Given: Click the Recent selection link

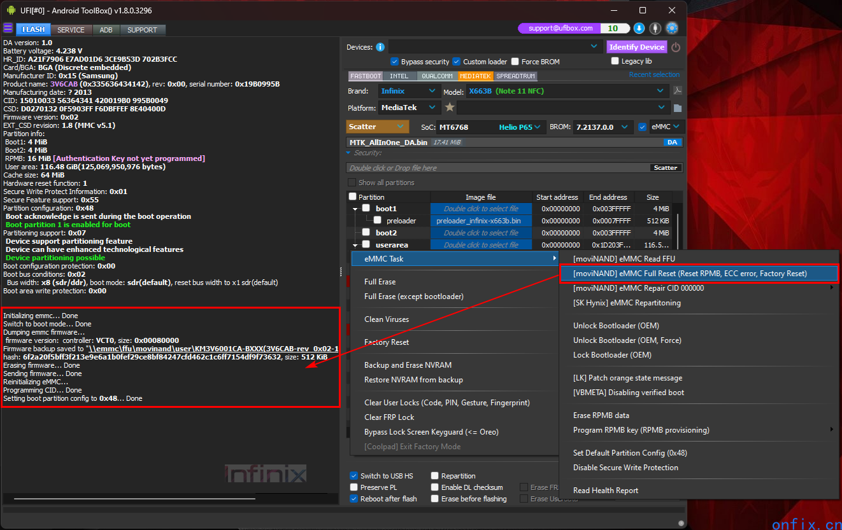Looking at the screenshot, I should click(654, 74).
